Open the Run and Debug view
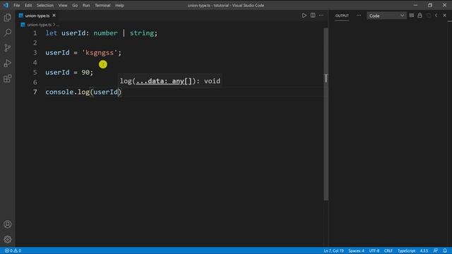Viewport: 452px width, 254px height. pos(8,64)
